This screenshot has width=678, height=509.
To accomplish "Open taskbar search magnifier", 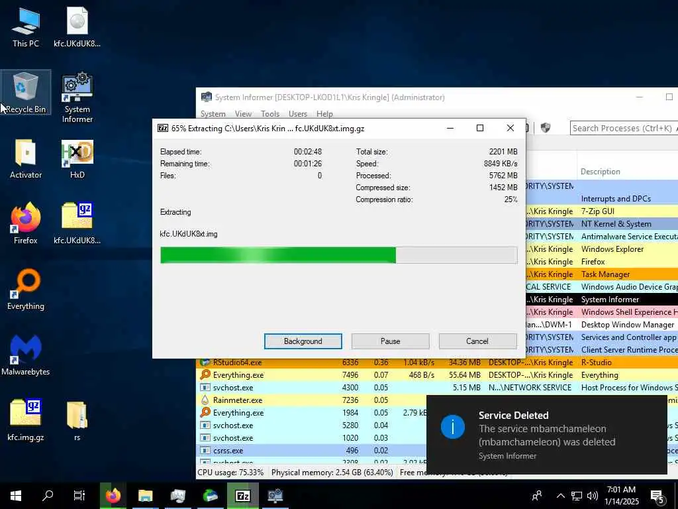I will coord(48,496).
